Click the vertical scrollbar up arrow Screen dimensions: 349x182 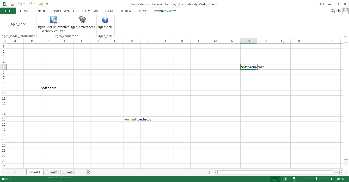point(346,41)
